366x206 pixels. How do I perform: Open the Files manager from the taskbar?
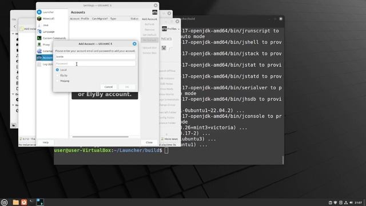(15, 202)
